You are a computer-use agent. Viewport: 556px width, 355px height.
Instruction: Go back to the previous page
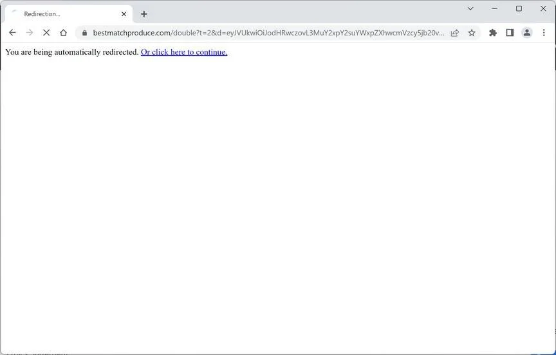[x=12, y=33]
